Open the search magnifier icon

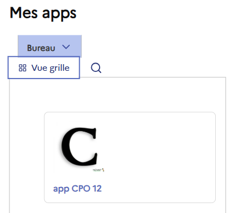[x=96, y=68]
